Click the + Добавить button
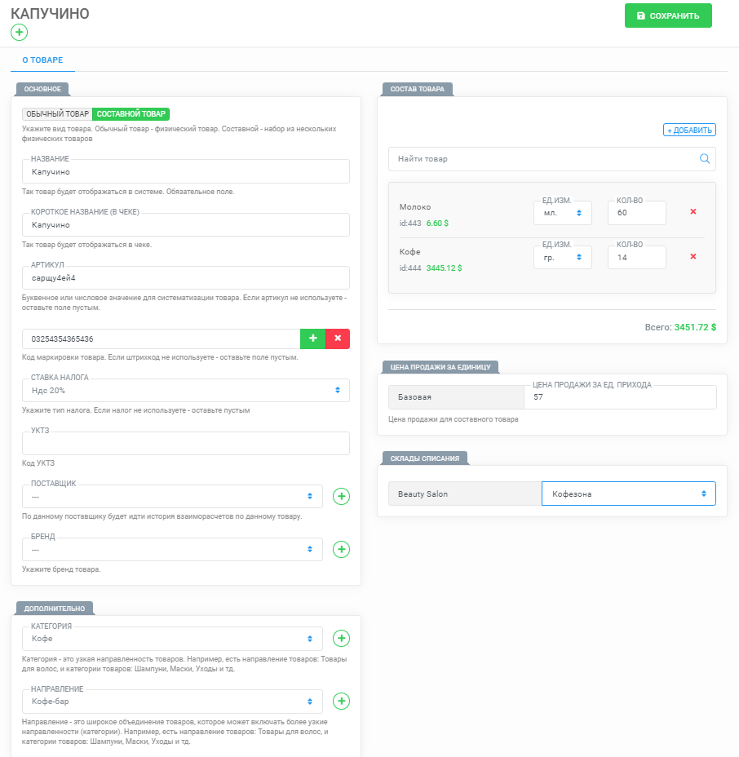 [689, 130]
